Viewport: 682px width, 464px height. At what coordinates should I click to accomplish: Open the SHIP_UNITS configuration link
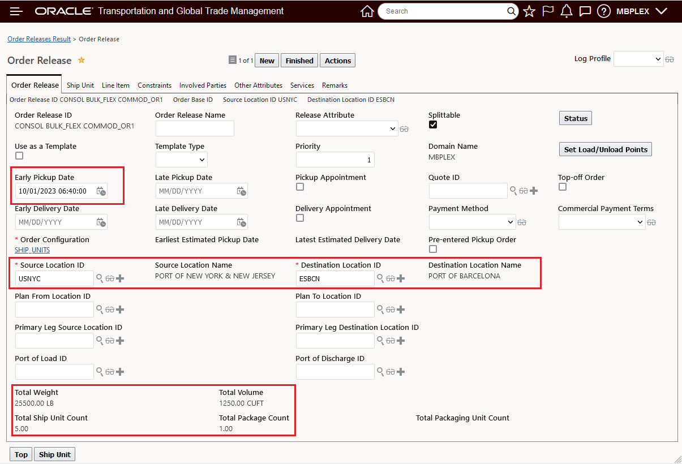(32, 250)
